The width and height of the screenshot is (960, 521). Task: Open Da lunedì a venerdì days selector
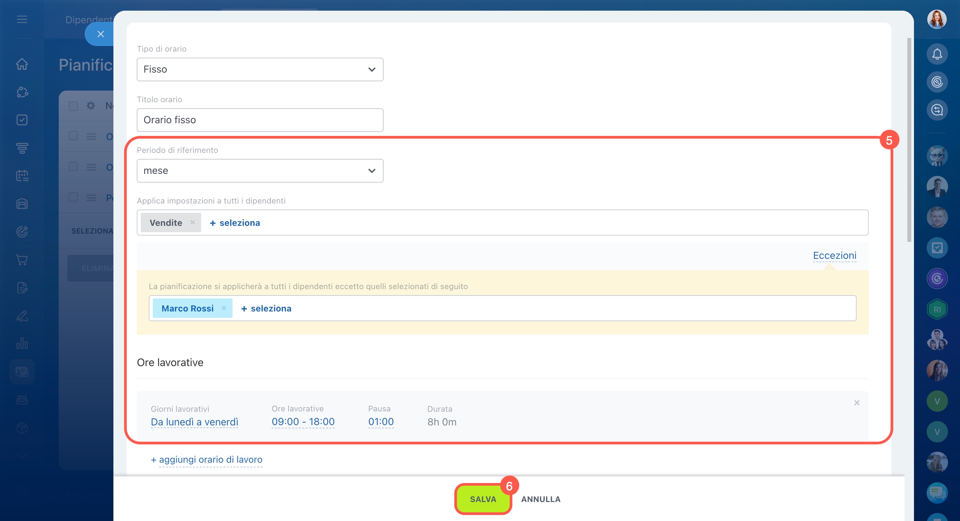coord(194,422)
